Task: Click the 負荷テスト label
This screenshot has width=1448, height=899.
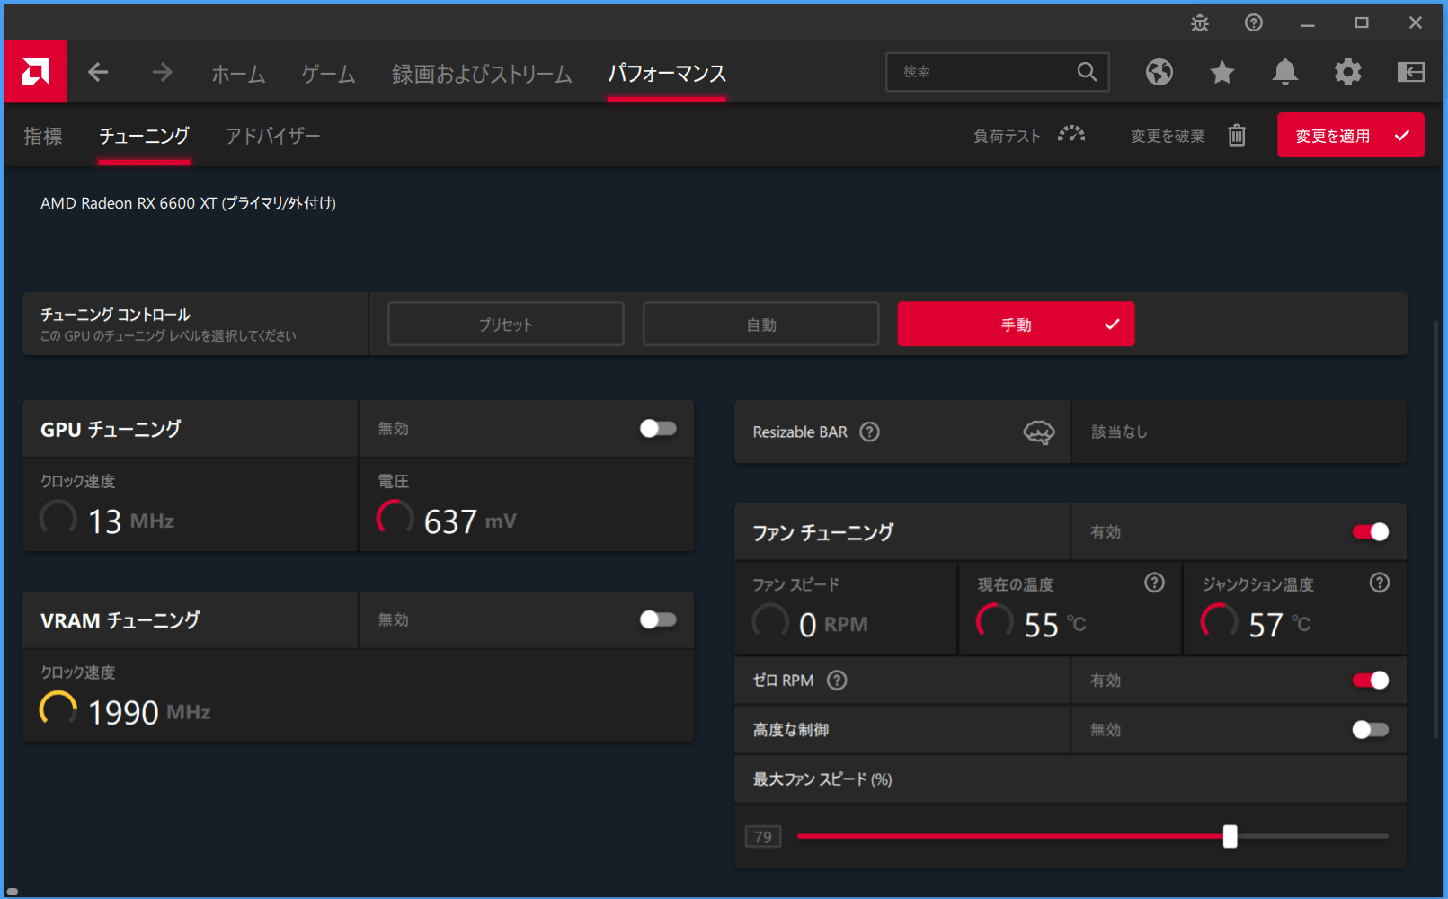Action: click(x=1007, y=136)
